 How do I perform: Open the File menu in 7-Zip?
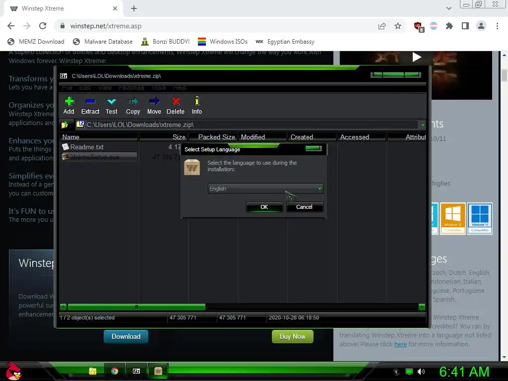67,87
